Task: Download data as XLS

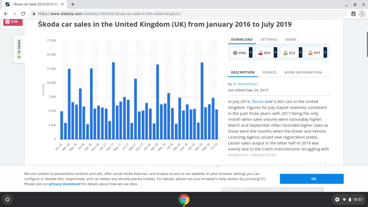Action: (290, 53)
